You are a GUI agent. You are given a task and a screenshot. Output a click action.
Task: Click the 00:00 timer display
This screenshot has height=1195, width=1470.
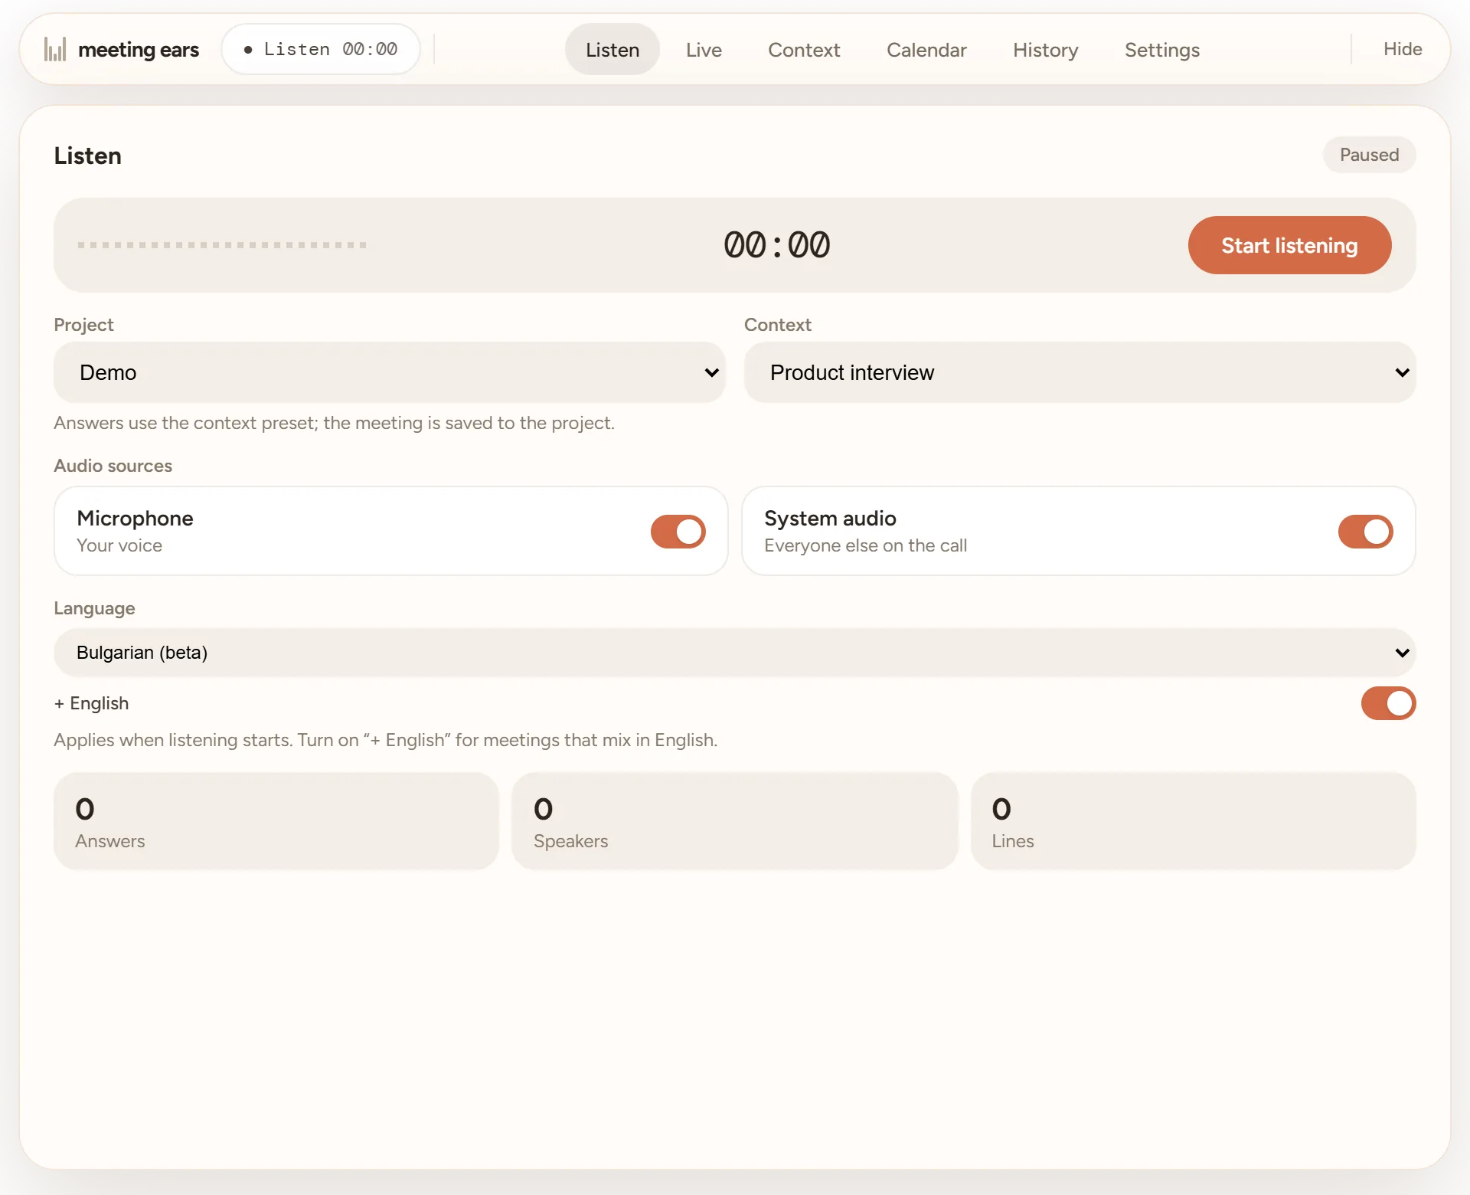coord(776,245)
